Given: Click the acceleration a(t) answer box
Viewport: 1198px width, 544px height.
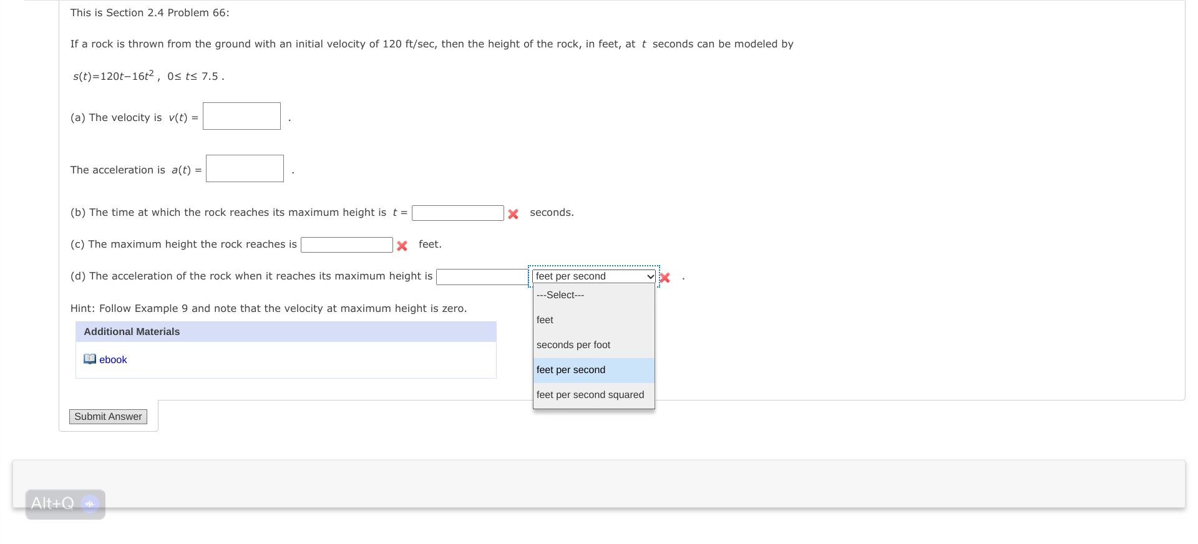Looking at the screenshot, I should pyautogui.click(x=245, y=168).
